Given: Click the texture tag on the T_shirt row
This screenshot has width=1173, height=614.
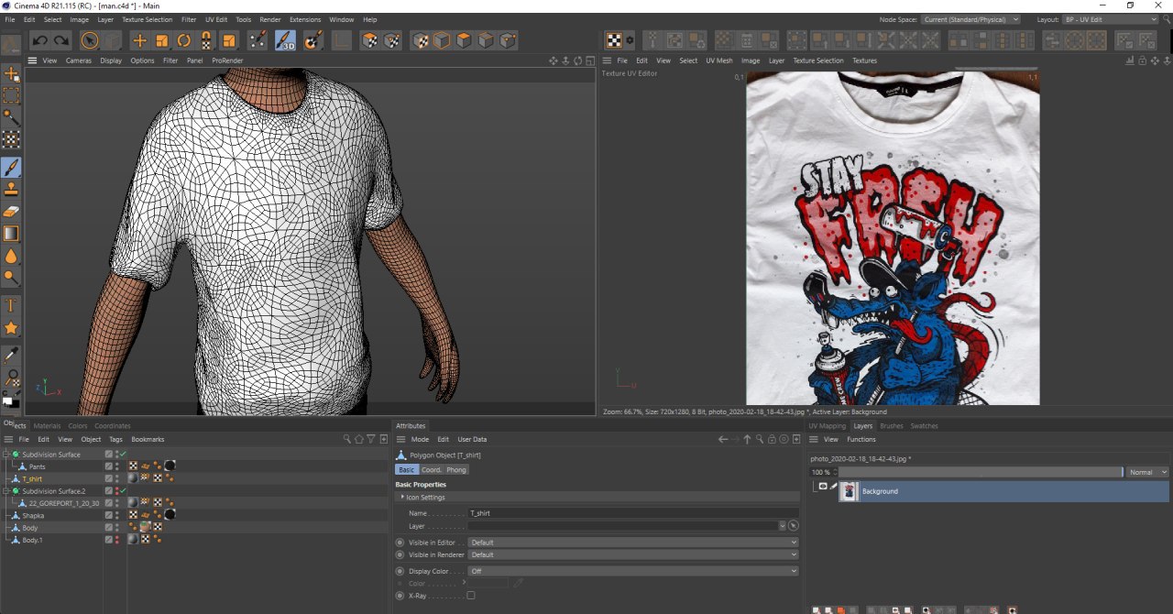Looking at the screenshot, I should point(133,478).
